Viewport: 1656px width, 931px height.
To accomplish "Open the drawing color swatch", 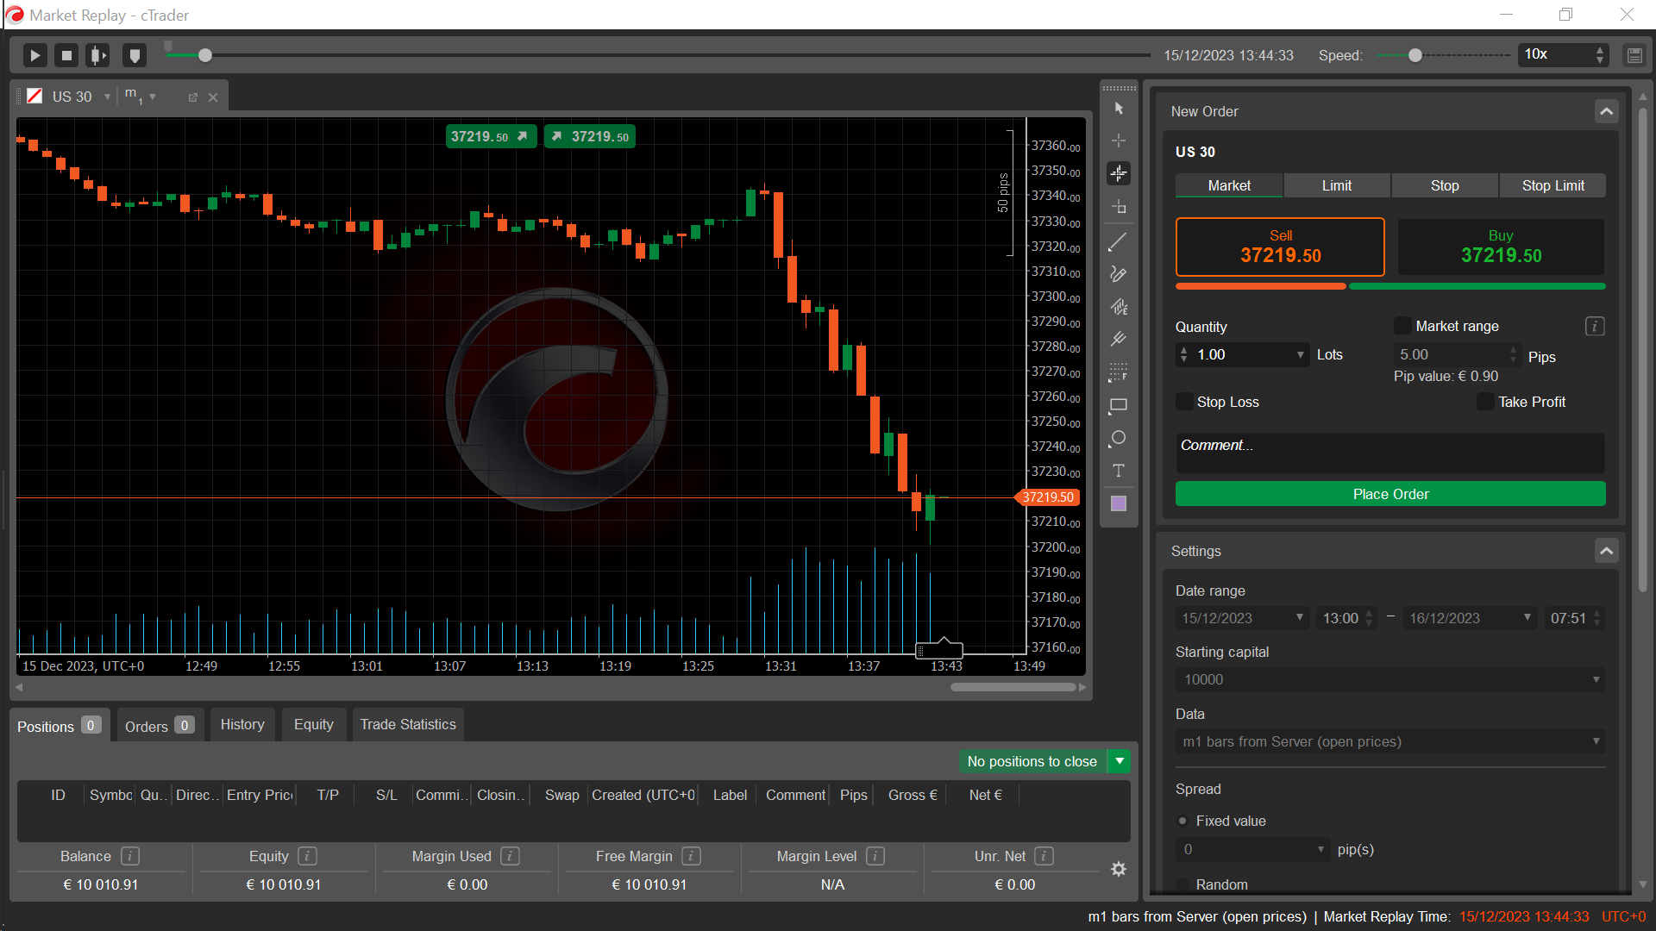I will pyautogui.click(x=1119, y=503).
